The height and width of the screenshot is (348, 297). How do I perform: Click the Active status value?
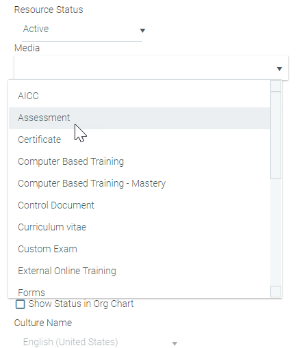36,29
